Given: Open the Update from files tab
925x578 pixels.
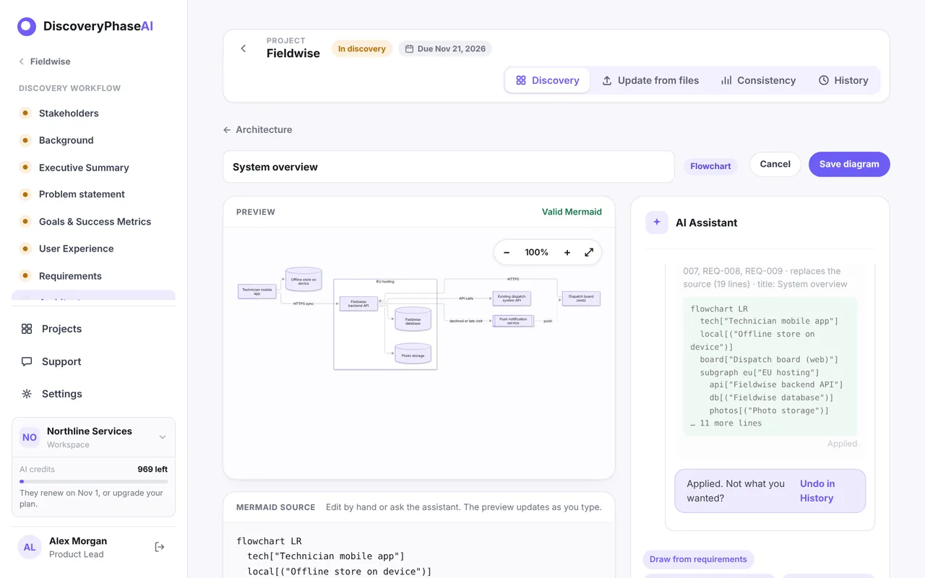Looking at the screenshot, I should 650,80.
